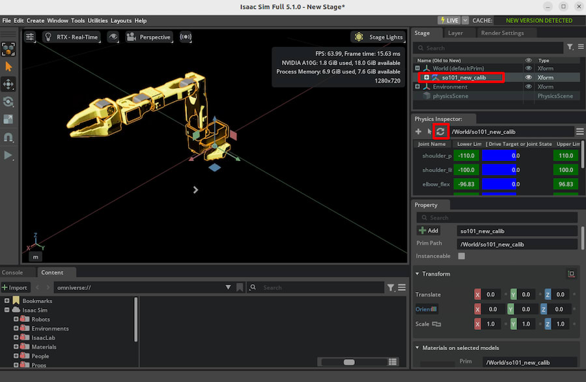This screenshot has width=586, height=382.
Task: Click the Stage search field
Action: click(x=488, y=48)
